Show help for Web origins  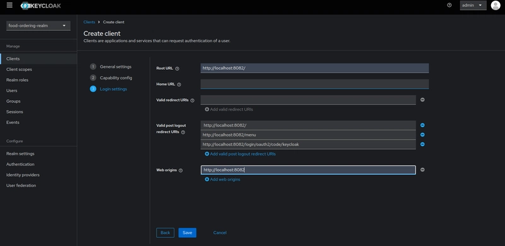(x=181, y=171)
